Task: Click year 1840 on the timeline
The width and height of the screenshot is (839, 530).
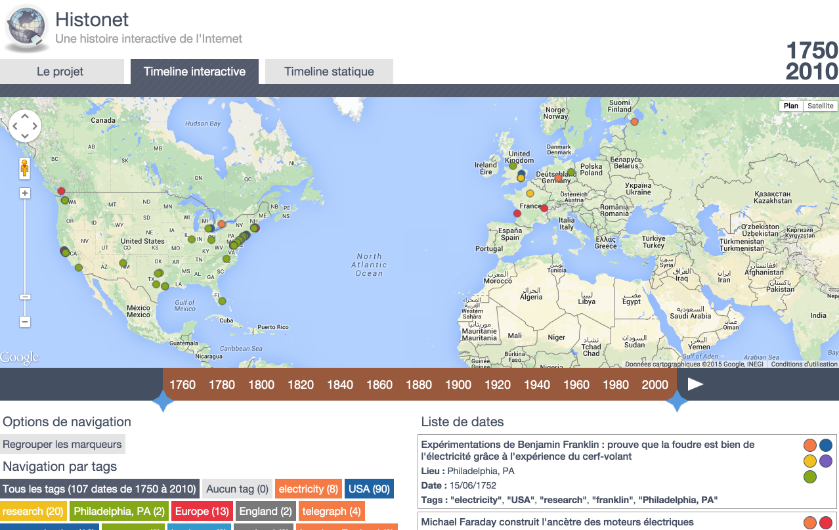Action: coord(340,384)
